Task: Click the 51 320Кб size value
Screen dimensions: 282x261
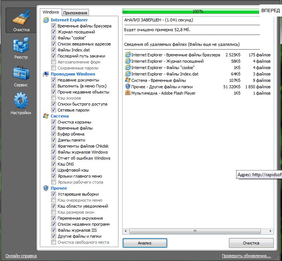Action: [232, 87]
